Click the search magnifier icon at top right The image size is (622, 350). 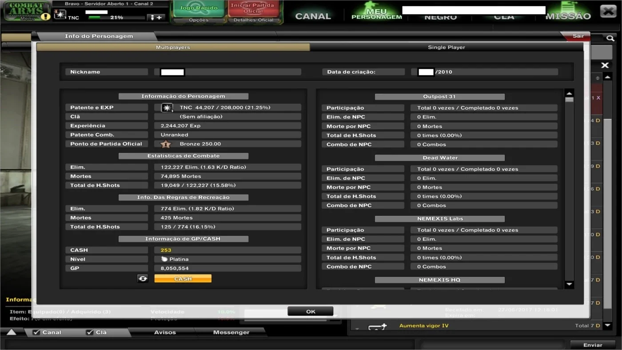pos(610,39)
